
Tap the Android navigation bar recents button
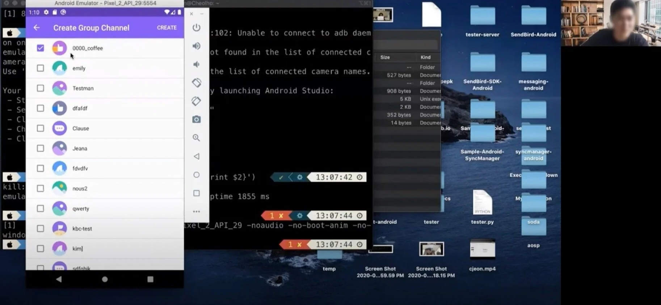tap(150, 279)
